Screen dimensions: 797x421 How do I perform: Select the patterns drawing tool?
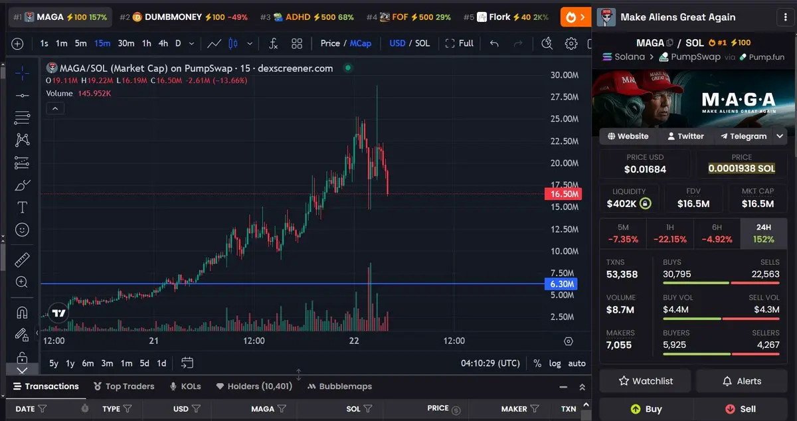[x=22, y=139]
